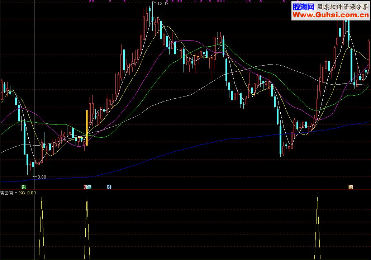Select the thick yellow signal candle
371x260 pixels.
[x=87, y=128]
